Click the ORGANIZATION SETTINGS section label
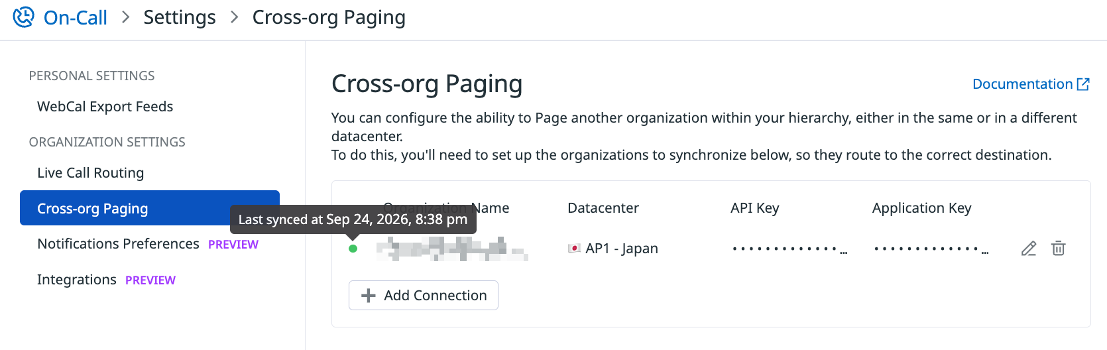Screen dimensions: 1107x350 point(107,142)
